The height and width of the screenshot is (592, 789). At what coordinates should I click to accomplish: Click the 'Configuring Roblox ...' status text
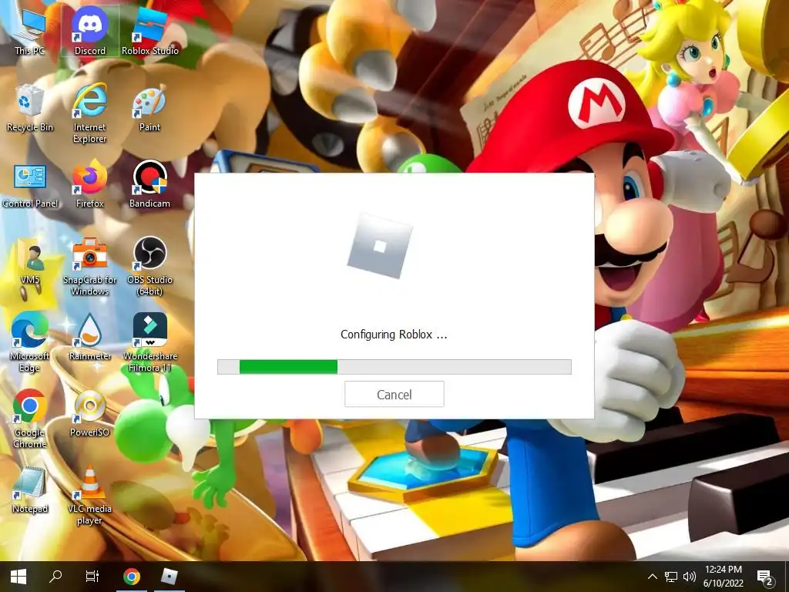point(394,335)
